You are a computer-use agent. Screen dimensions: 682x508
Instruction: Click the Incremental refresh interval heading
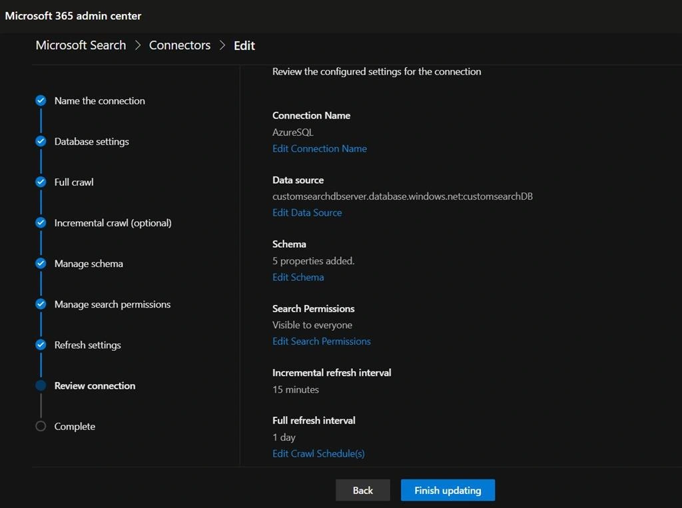[332, 373]
